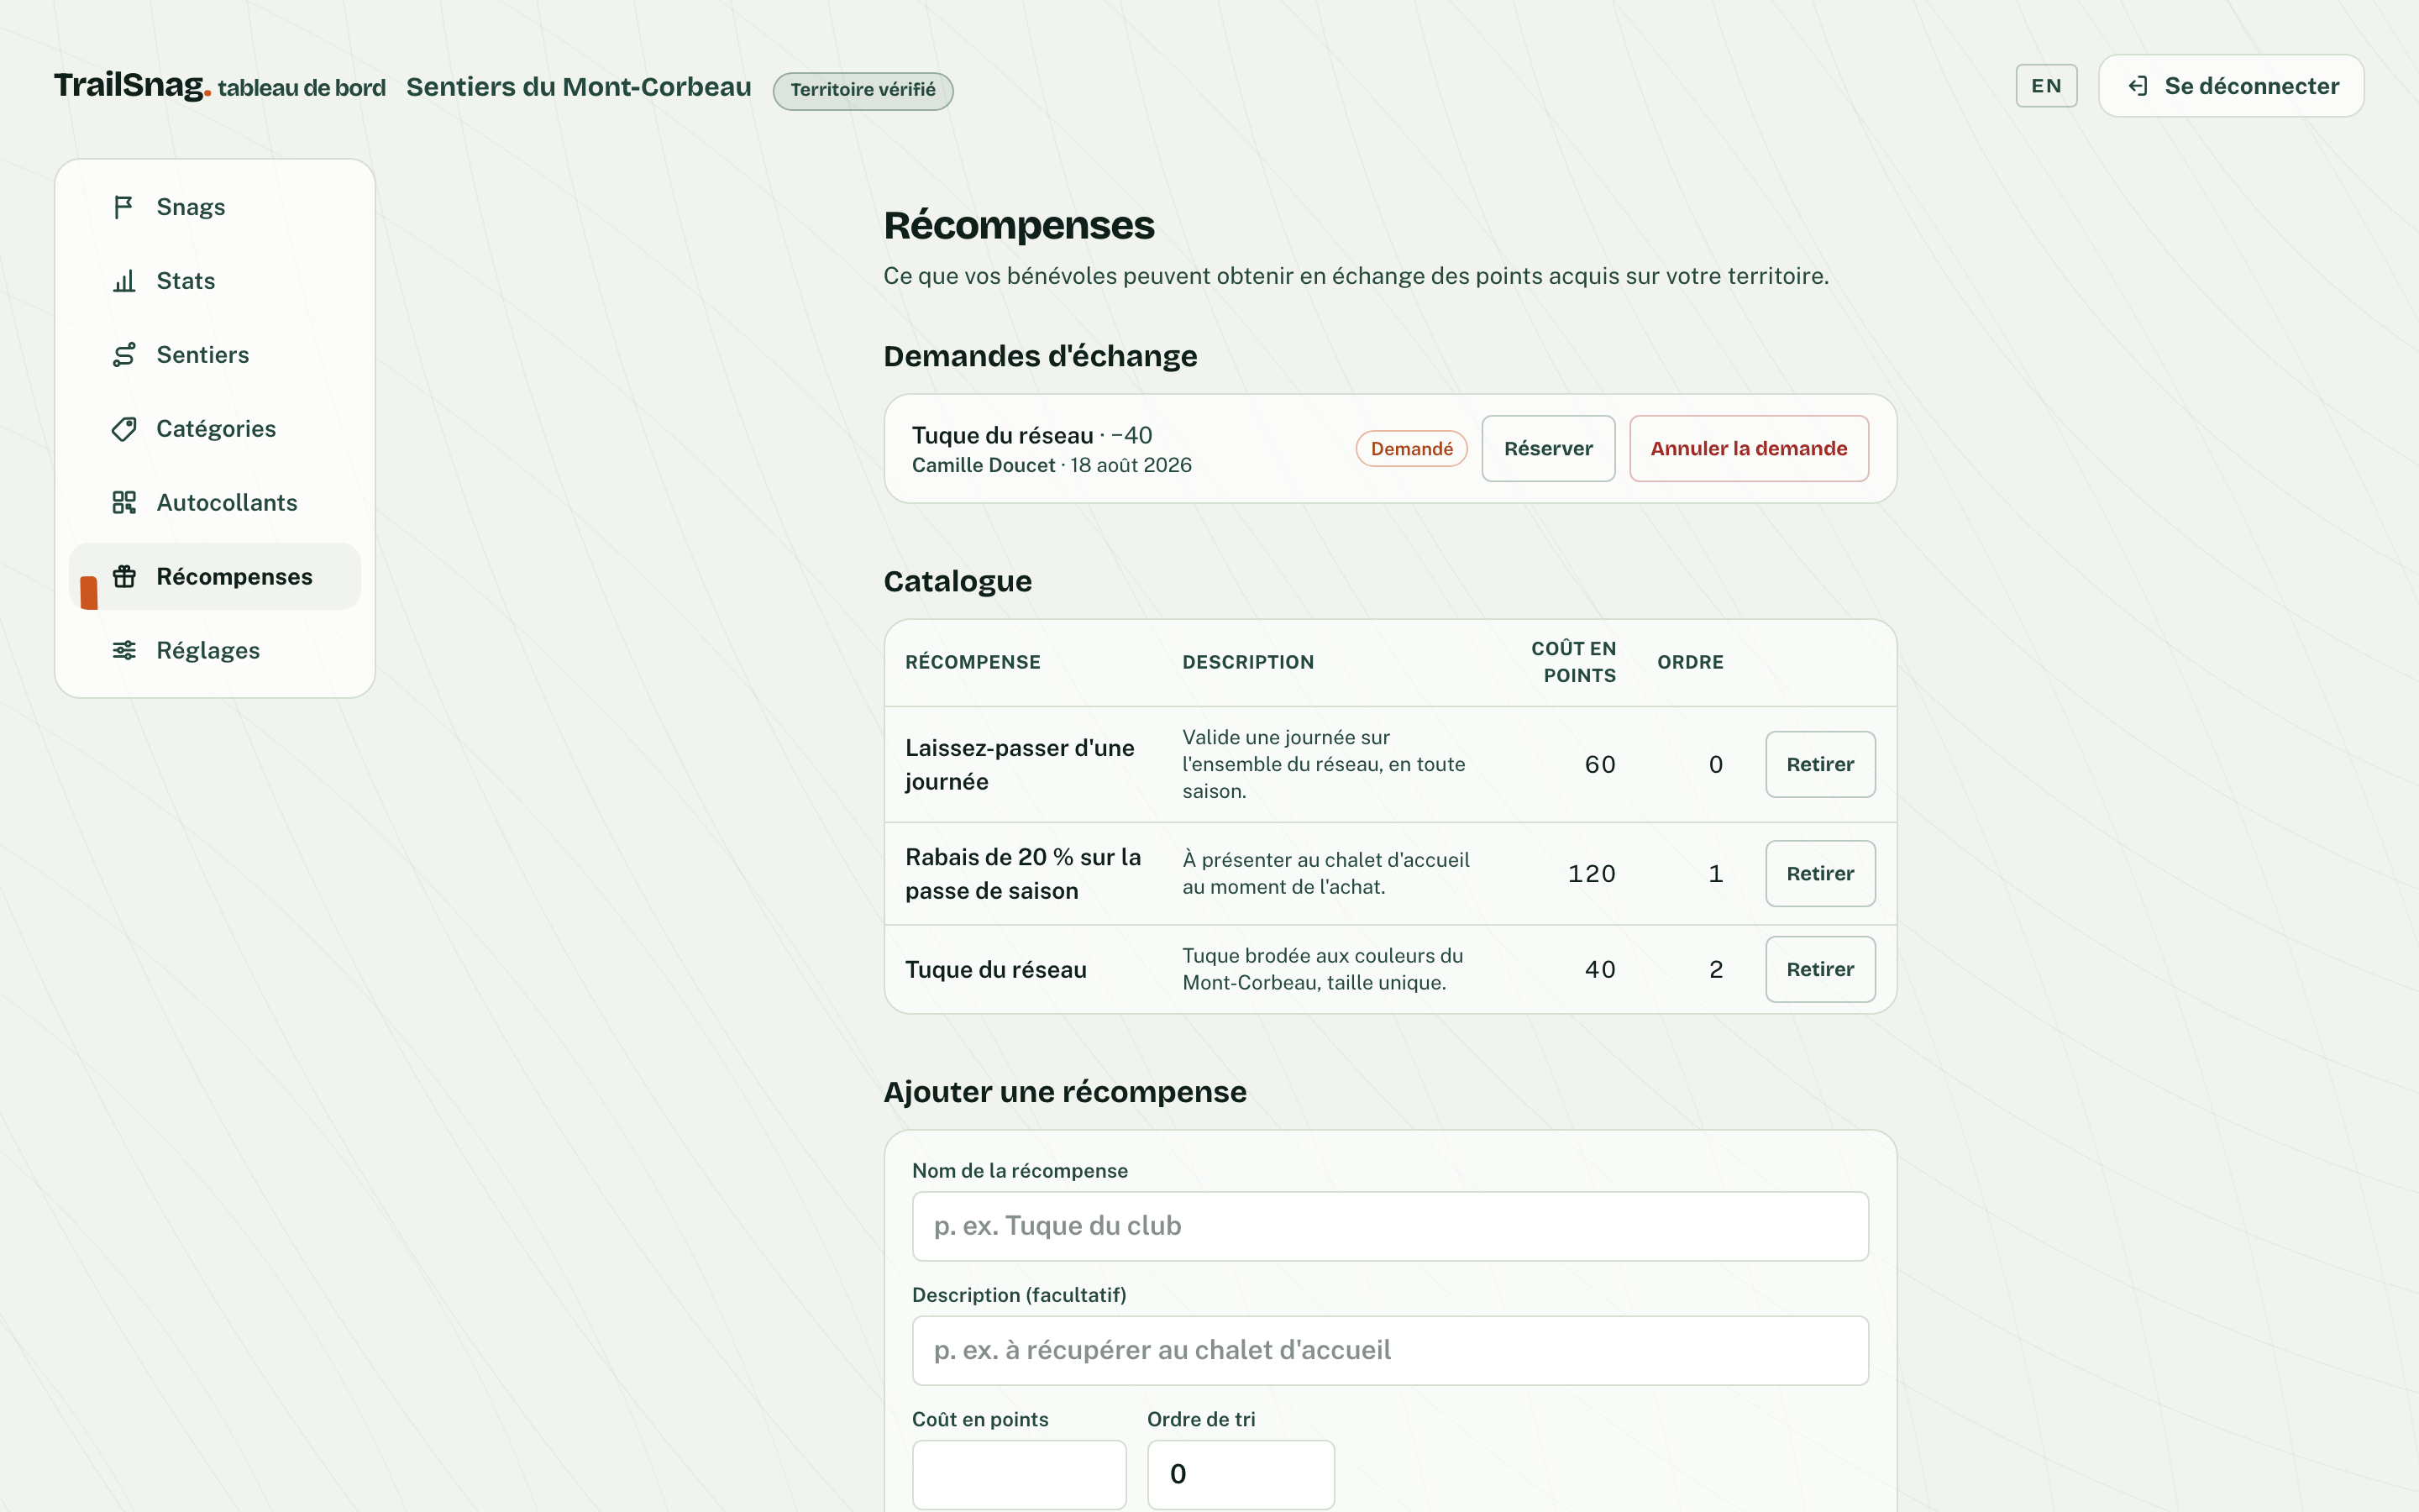Select Catégories in the sidebar
Image resolution: width=2419 pixels, height=1512 pixels.
click(x=215, y=429)
